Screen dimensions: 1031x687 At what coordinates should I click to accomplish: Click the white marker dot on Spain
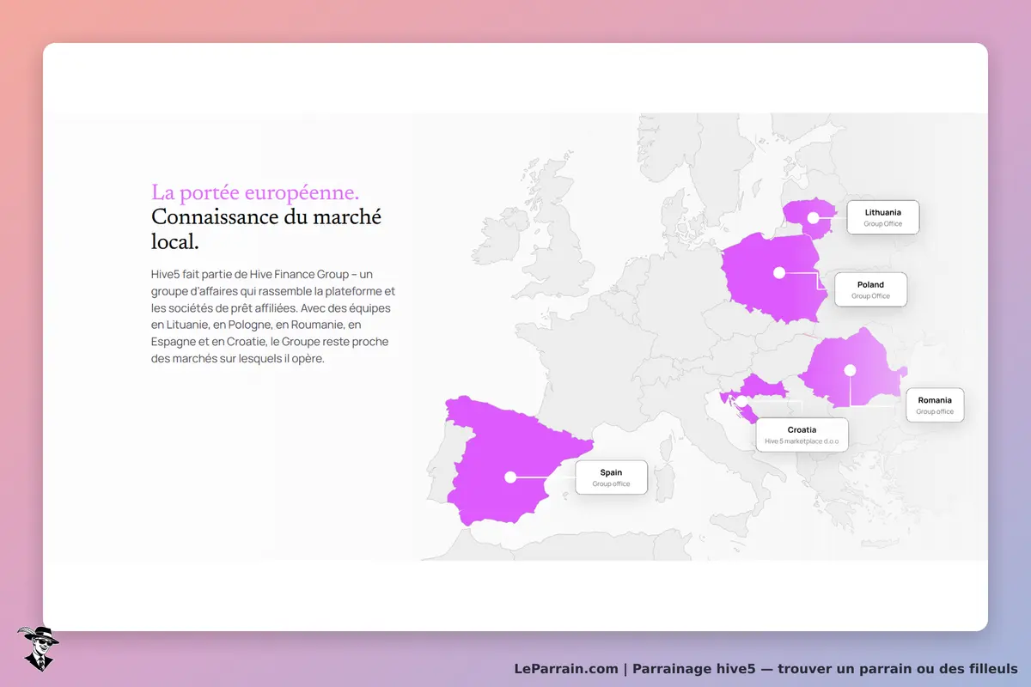510,477
